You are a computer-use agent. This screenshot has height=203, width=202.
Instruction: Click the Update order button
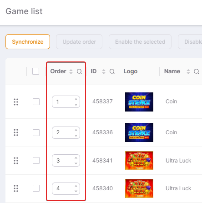click(79, 42)
